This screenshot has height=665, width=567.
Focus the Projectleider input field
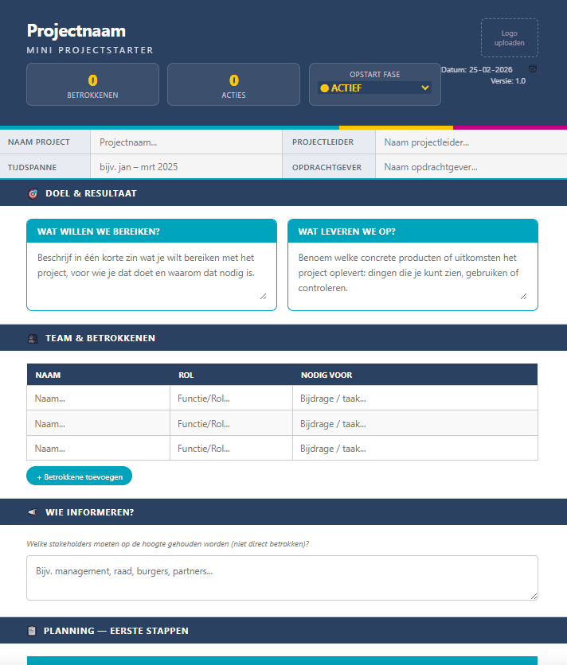click(471, 142)
